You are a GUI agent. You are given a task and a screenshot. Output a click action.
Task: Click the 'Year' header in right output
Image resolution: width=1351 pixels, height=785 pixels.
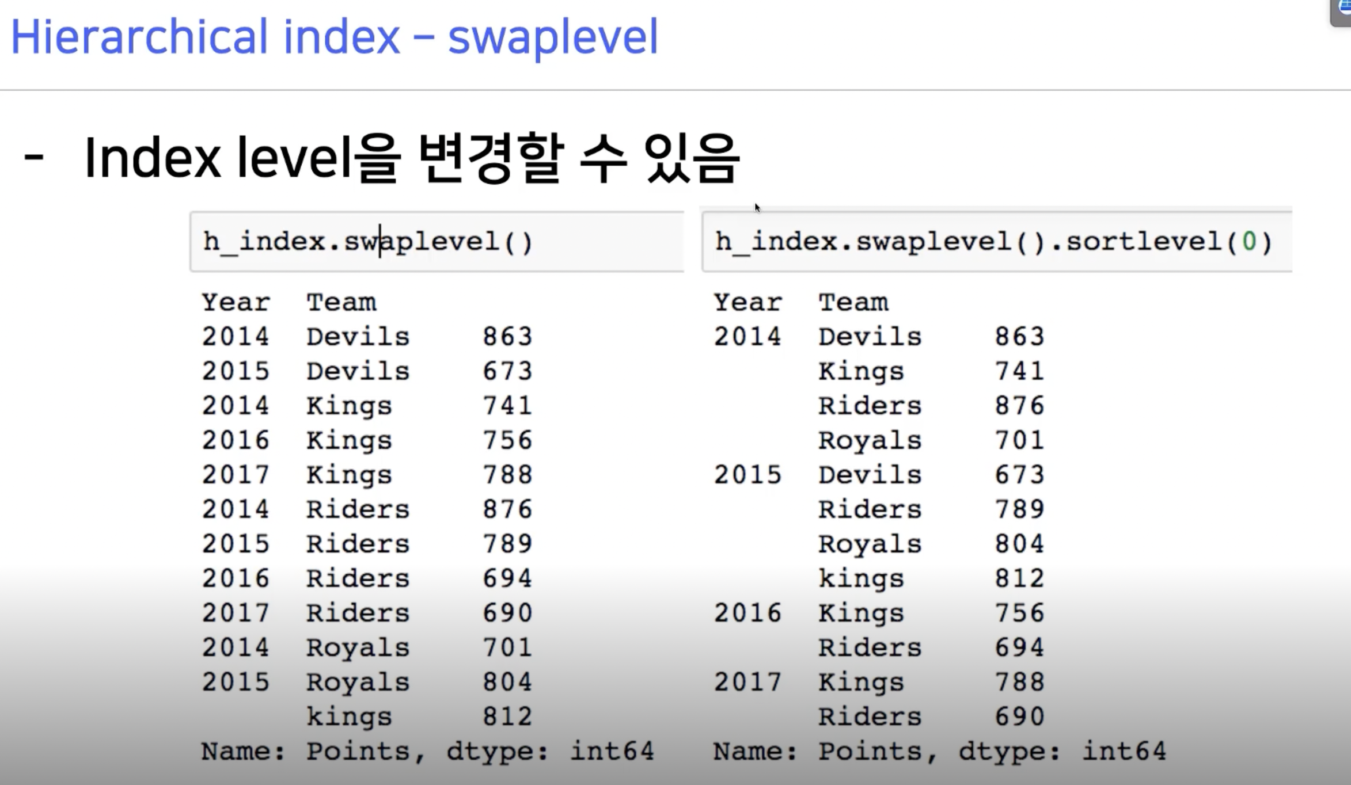tap(747, 302)
